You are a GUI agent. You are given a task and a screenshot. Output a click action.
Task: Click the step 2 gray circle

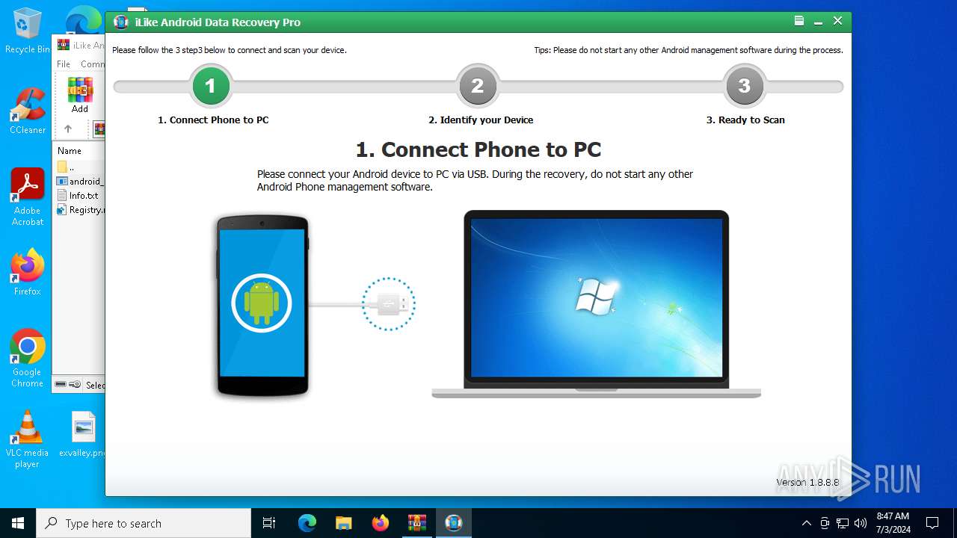coord(477,86)
